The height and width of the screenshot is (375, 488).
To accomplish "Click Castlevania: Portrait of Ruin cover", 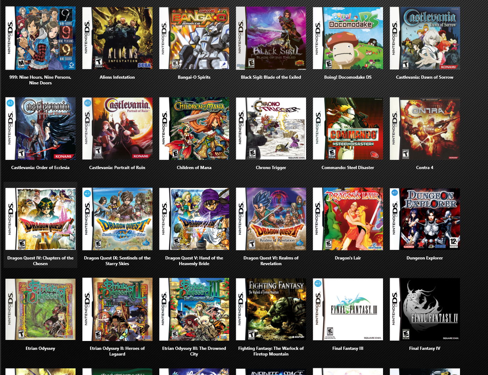I will click(x=117, y=129).
